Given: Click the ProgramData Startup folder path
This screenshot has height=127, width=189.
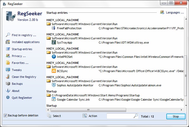Looking at the screenshot, I should [x=96, y=95].
